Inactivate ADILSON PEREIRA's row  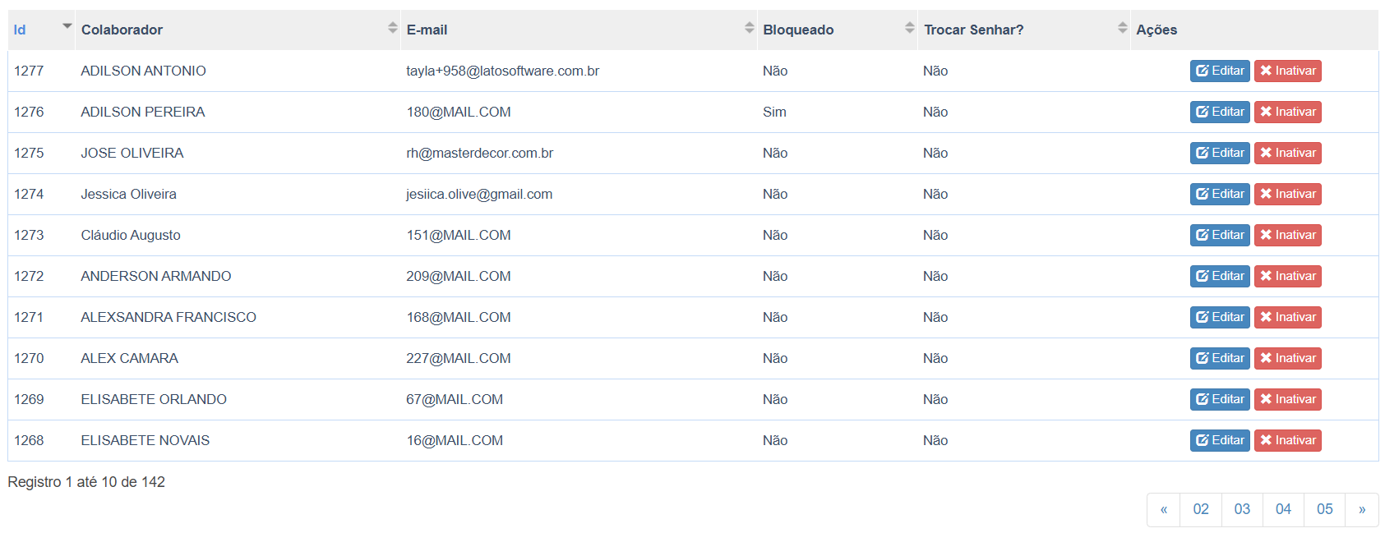click(x=1288, y=112)
